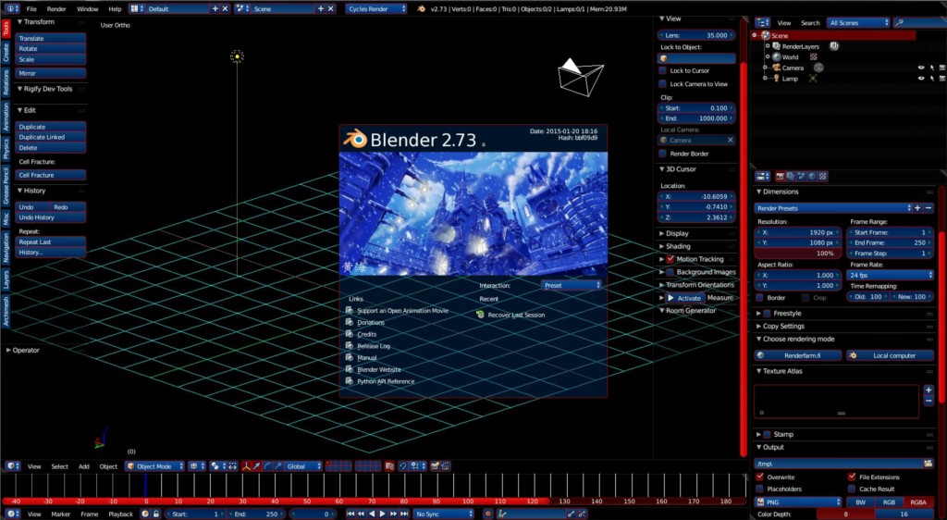Open the Cycles Render engine dropdown
Viewport: 947px width, 520px height.
(376, 9)
